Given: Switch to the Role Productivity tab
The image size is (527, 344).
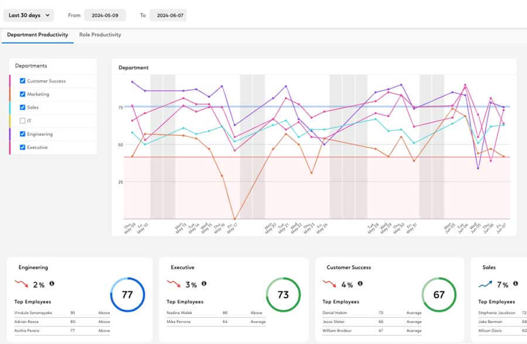Looking at the screenshot, I should [x=100, y=35].
